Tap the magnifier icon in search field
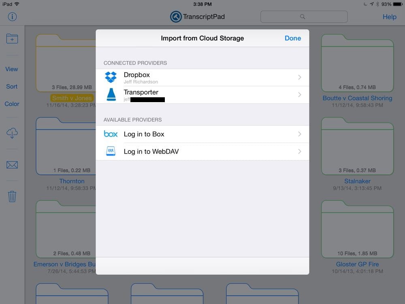The height and width of the screenshot is (304, 405). (x=303, y=17)
